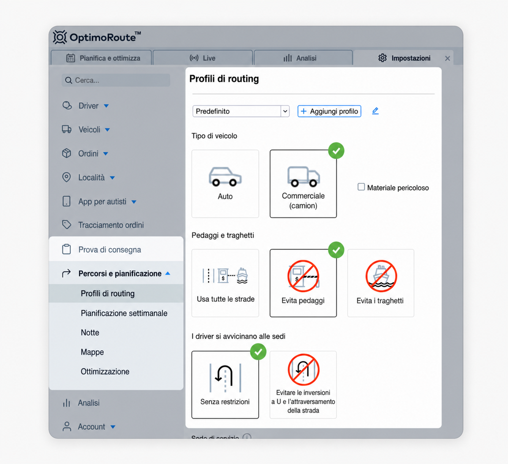Viewport: 508px width, 464px height.
Task: Click the Driver sidebar icon
Action: tap(67, 105)
